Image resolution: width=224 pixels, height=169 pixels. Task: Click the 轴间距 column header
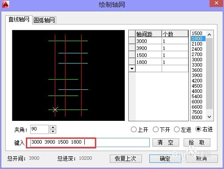[148, 34]
